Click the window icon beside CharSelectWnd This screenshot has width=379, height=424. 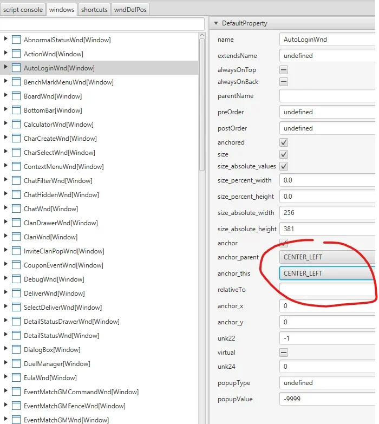(16, 152)
